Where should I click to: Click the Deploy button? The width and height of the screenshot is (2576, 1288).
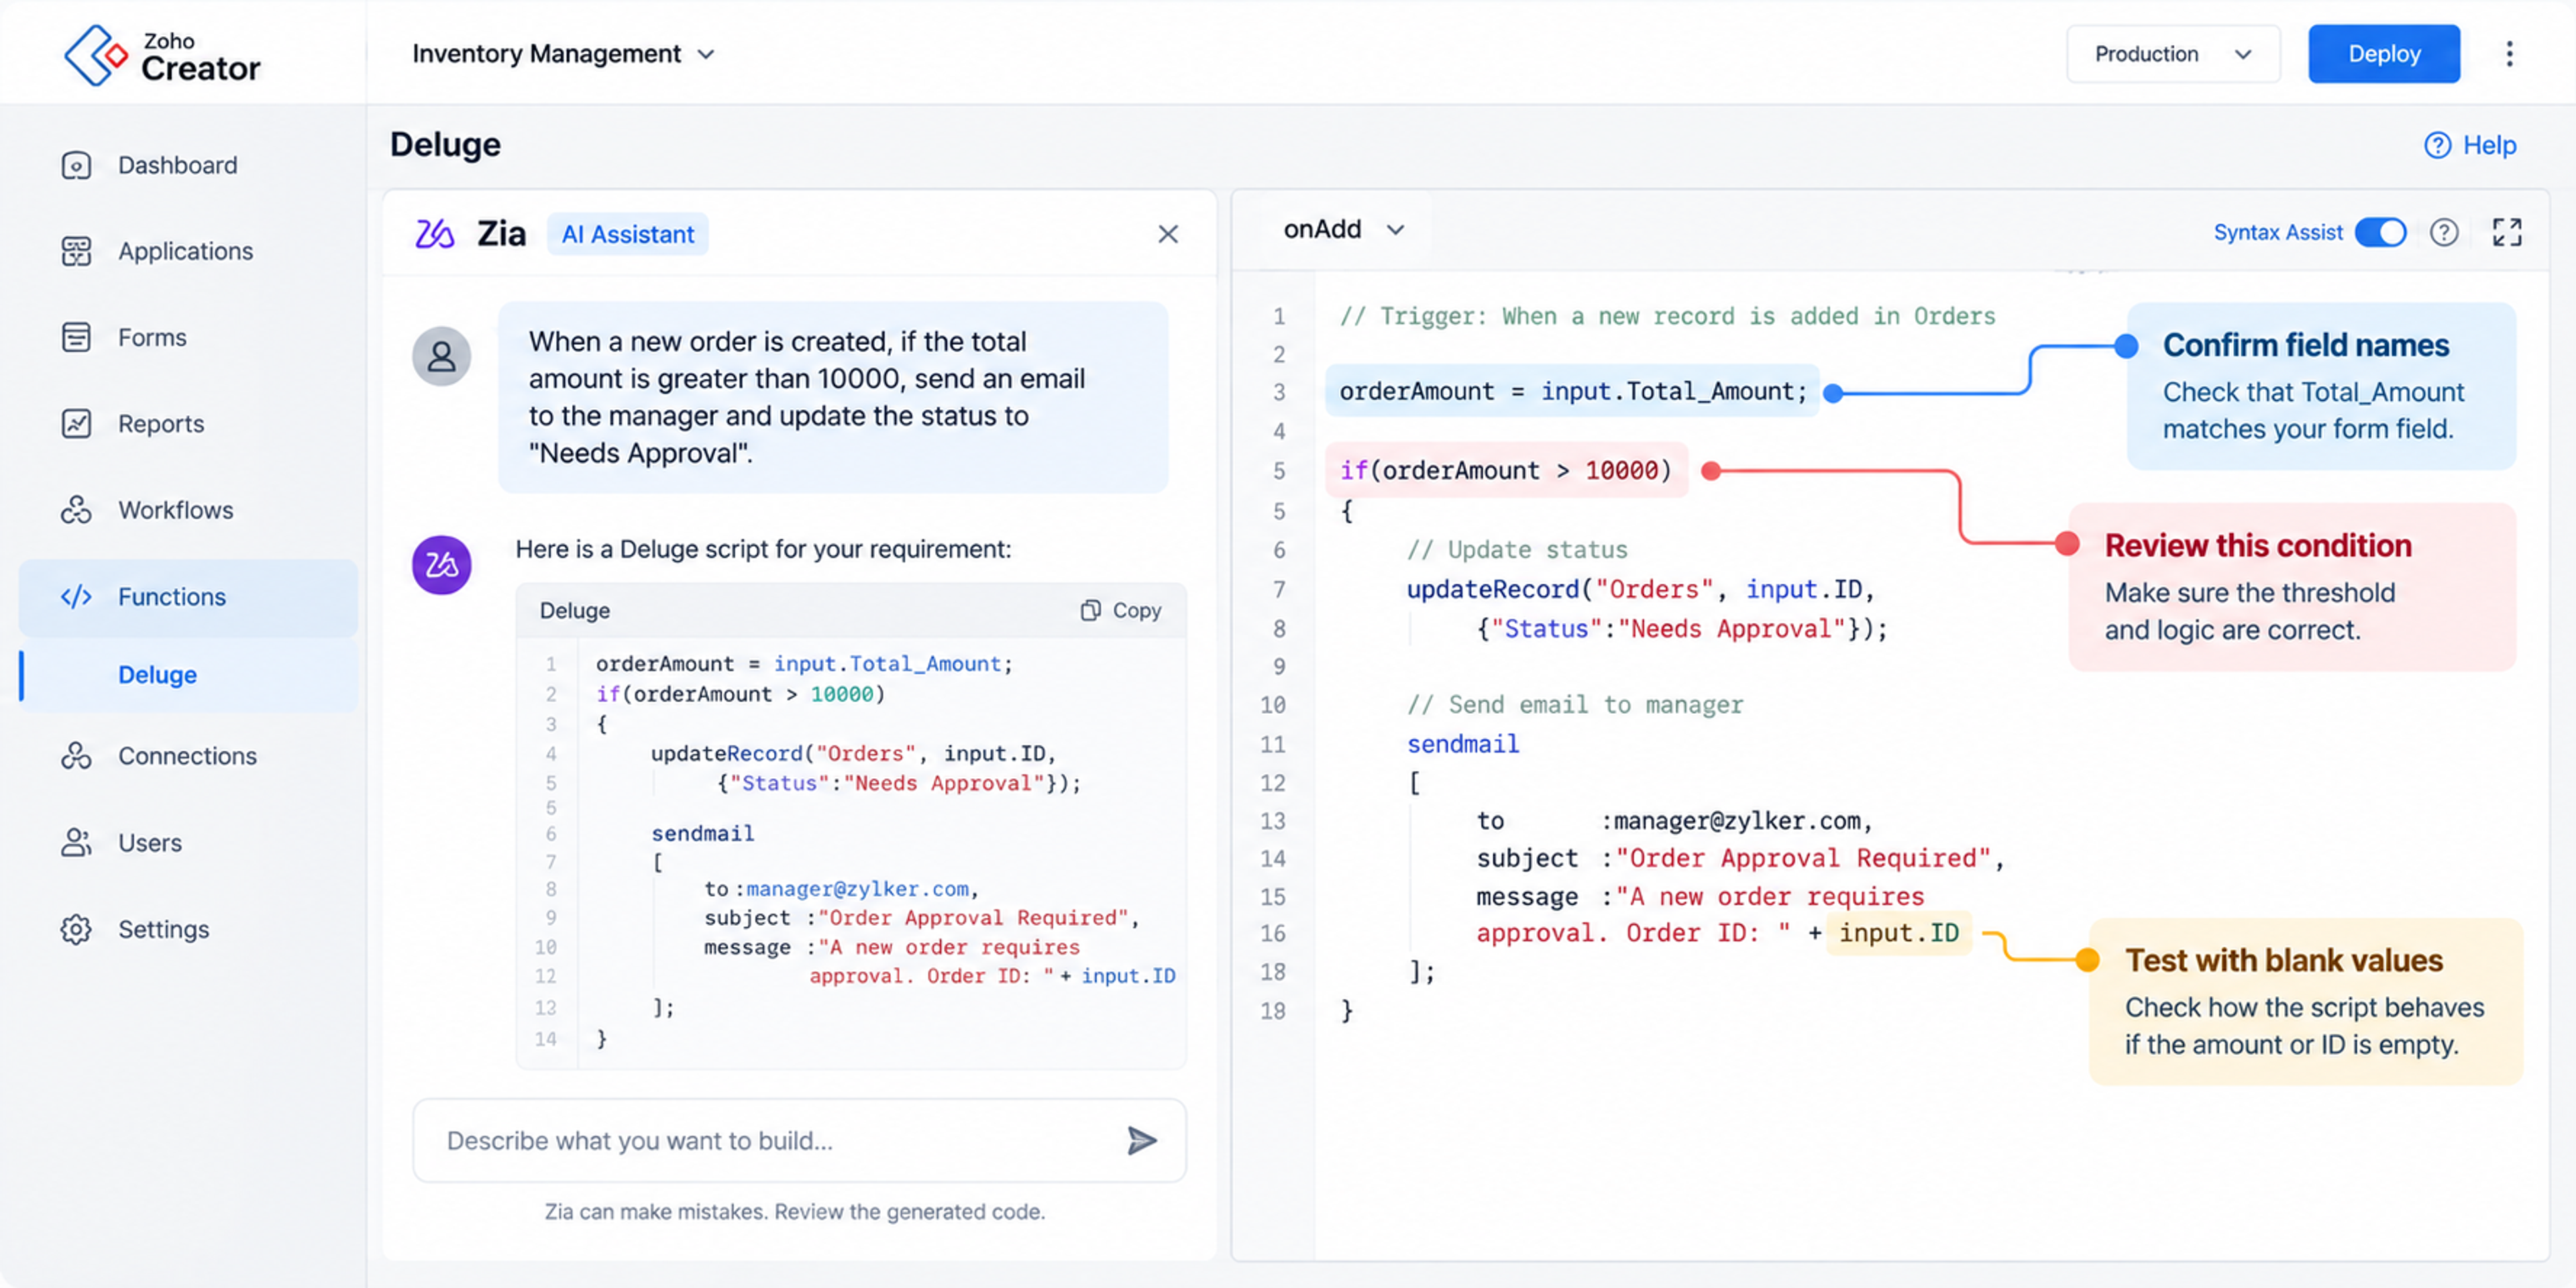tap(2384, 54)
